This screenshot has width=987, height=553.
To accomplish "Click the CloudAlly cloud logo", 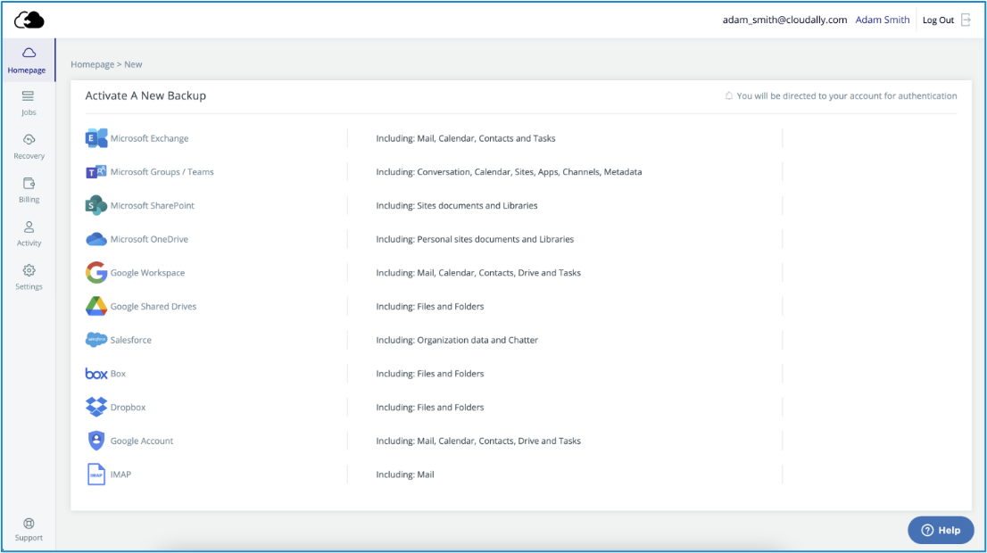I will tap(29, 21).
